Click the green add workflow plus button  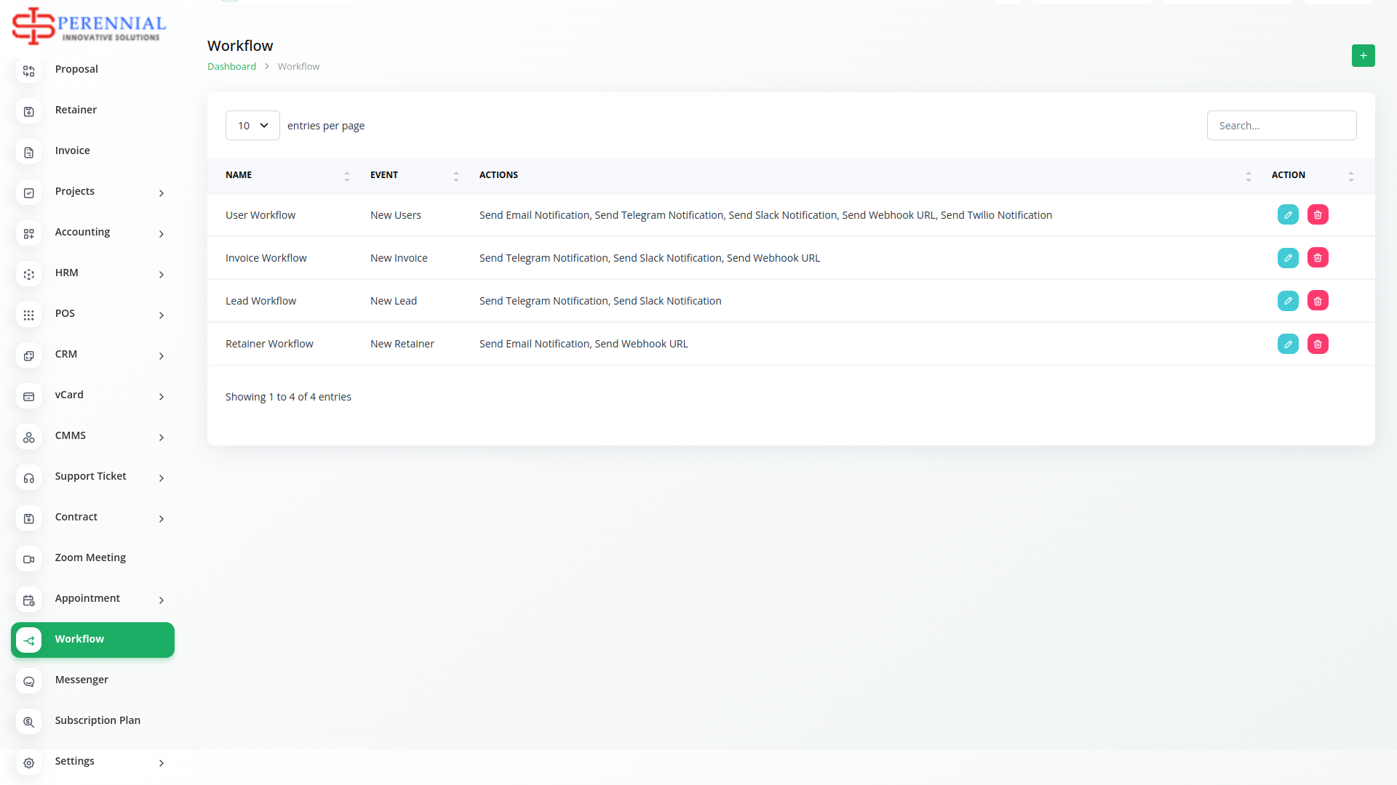[1363, 55]
